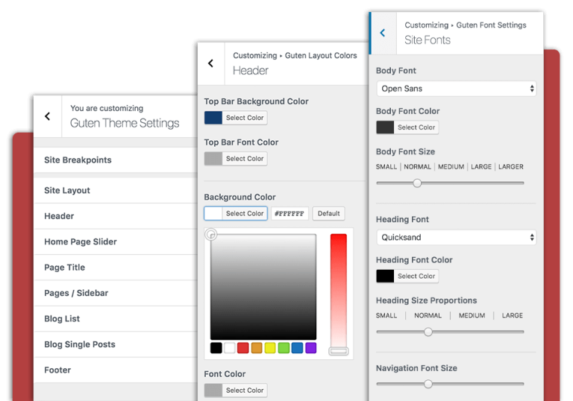573x401 pixels.
Task: Open the Body Font dropdown showing Open Sans
Action: tap(457, 89)
